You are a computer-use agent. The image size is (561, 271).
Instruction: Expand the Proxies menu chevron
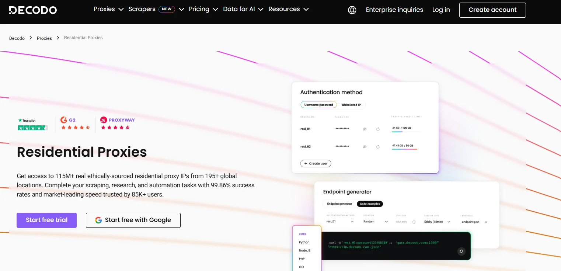[x=121, y=9]
